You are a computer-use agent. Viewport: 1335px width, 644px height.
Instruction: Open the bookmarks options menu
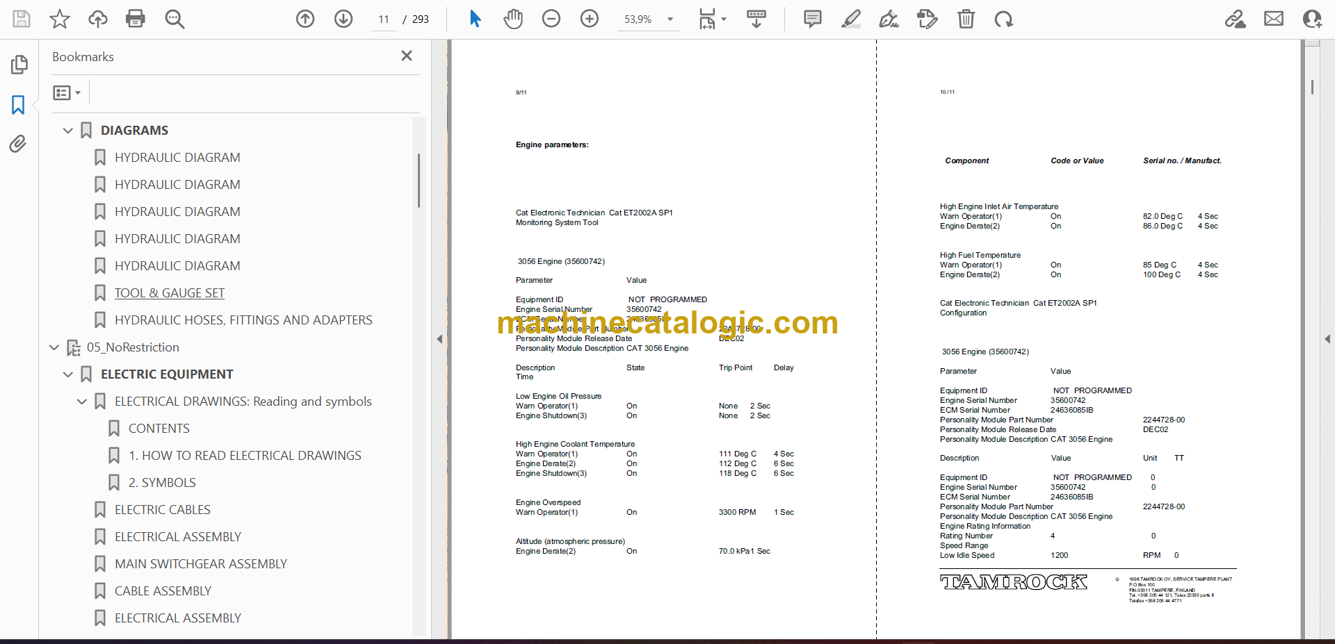67,92
